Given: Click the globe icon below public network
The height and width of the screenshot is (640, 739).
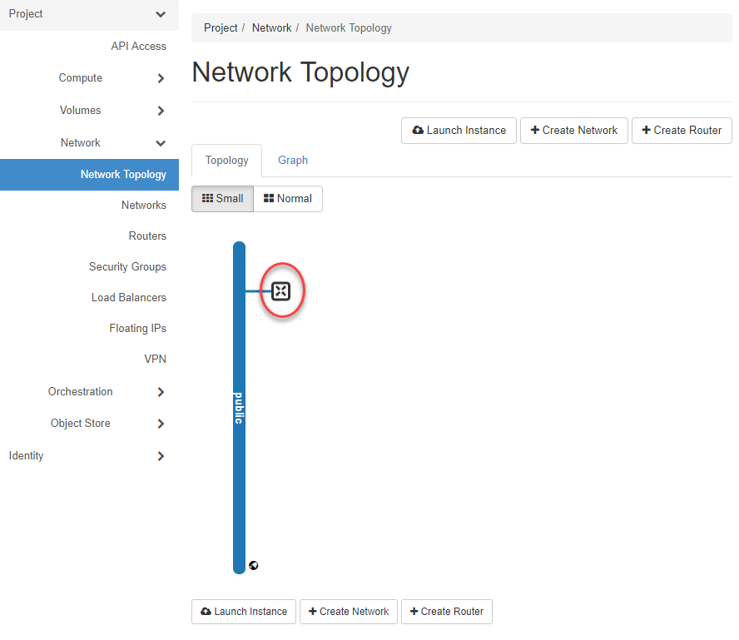Looking at the screenshot, I should [x=254, y=565].
